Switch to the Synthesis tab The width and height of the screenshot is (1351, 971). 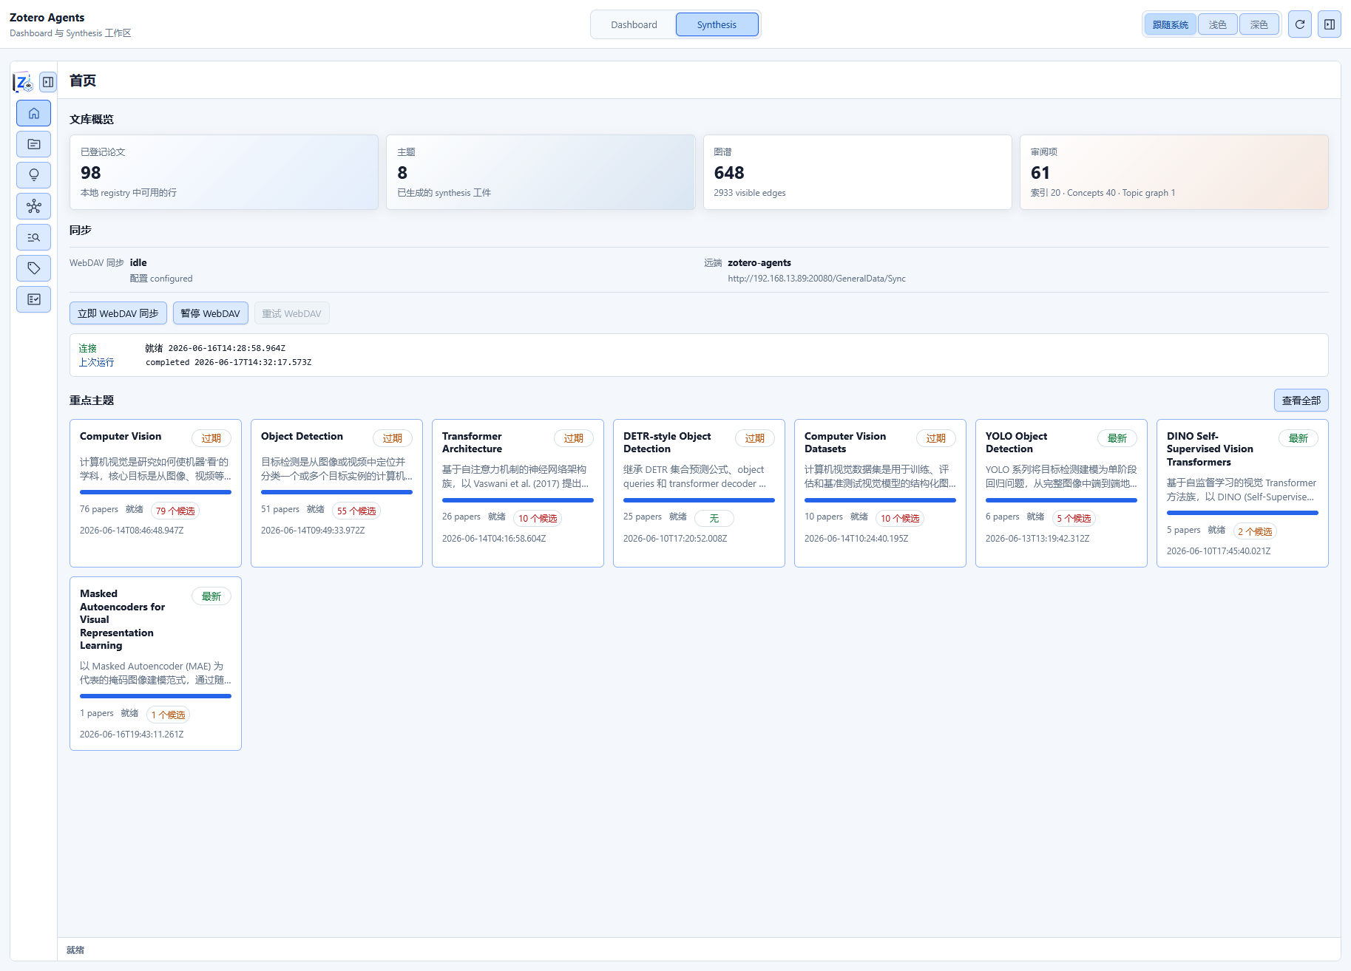point(717,24)
